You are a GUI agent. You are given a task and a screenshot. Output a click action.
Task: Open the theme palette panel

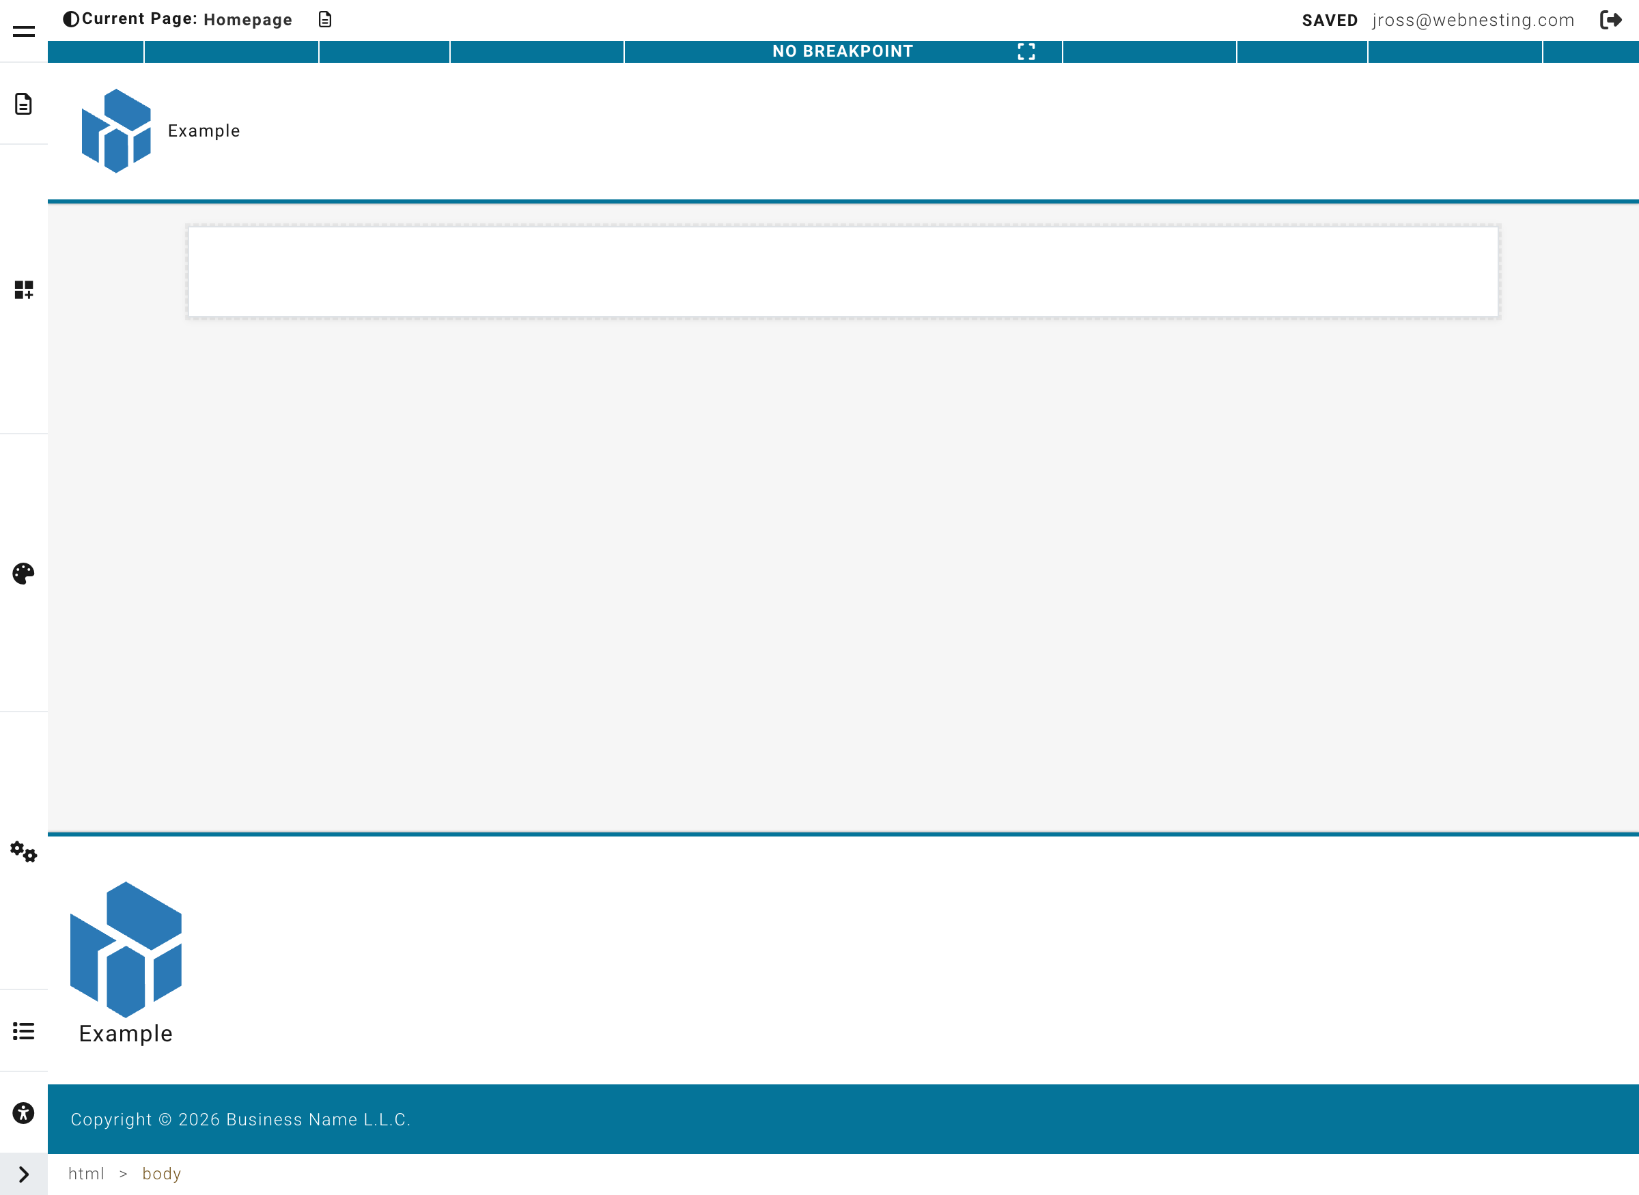[23, 573]
